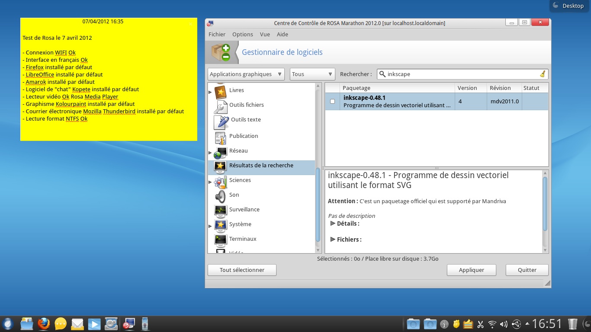Open the notes tray icon
Image resolution: width=591 pixels, height=332 pixels.
coord(468,324)
